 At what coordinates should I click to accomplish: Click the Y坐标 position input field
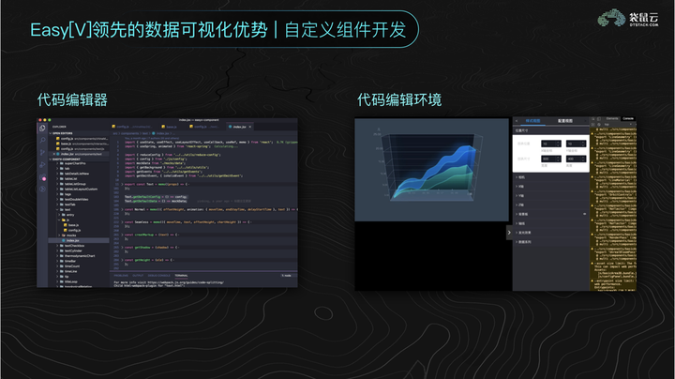[x=576, y=144]
